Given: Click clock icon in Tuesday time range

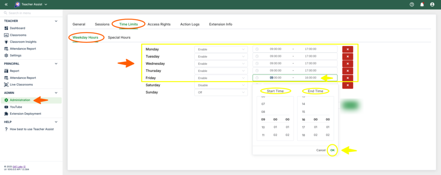Looking at the screenshot, I should [x=257, y=56].
